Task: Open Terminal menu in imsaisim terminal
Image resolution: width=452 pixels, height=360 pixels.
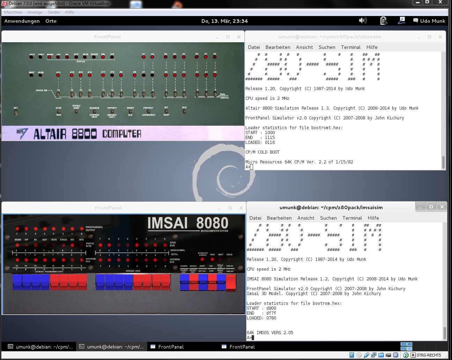Action: [x=352, y=218]
